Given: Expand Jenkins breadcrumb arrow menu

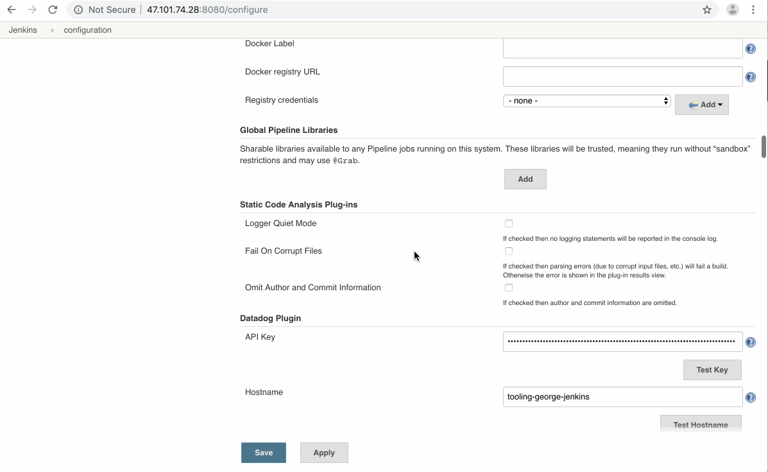Looking at the screenshot, I should point(52,30).
